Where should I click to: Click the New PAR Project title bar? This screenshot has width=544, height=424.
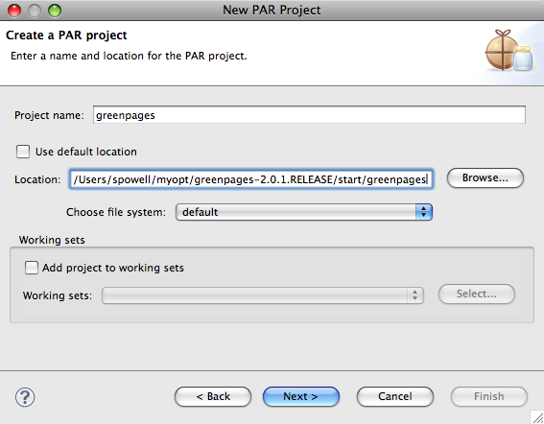[x=272, y=10]
